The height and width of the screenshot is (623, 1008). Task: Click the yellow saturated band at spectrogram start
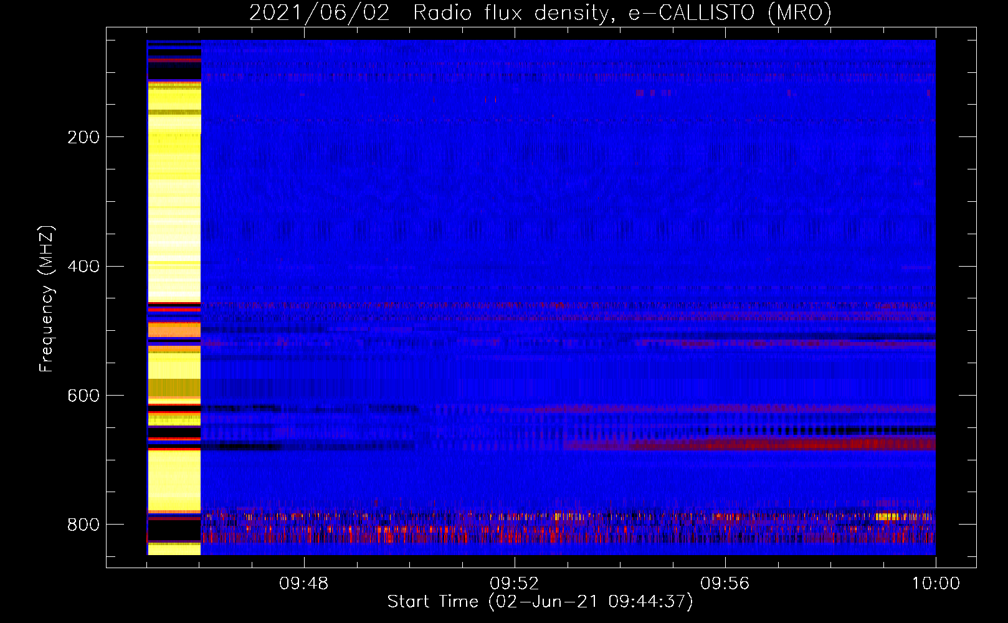coord(174,298)
